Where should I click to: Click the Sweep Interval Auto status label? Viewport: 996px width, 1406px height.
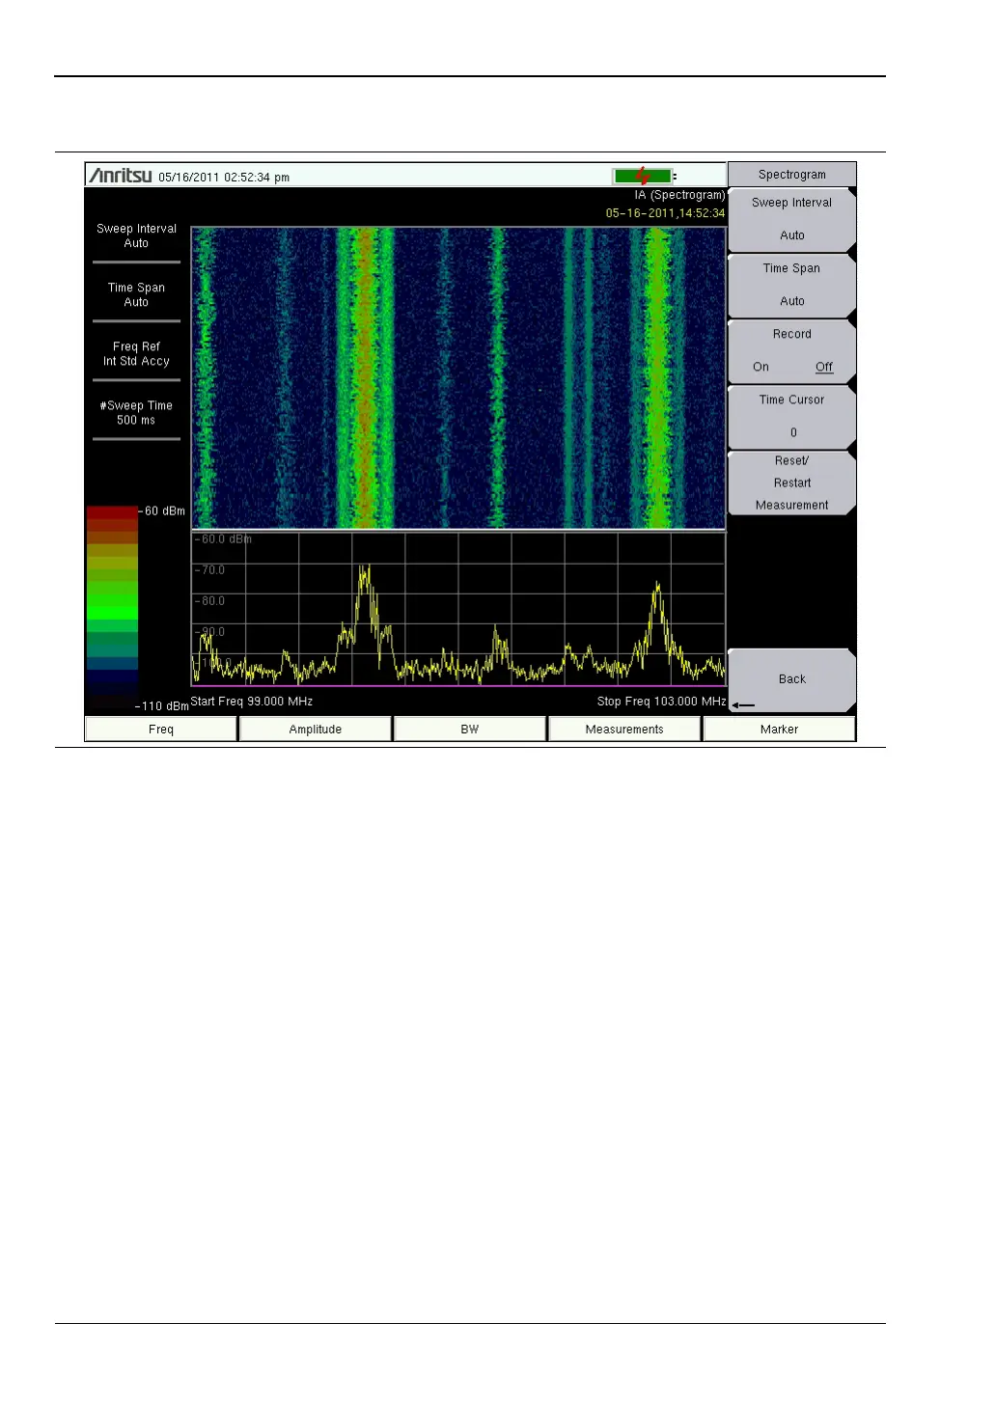click(x=136, y=235)
